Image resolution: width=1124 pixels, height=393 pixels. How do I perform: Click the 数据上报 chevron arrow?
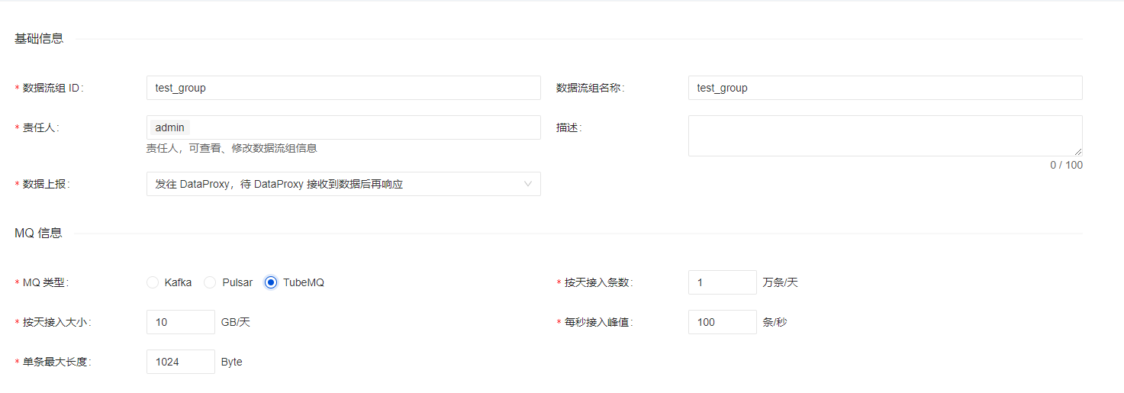(x=528, y=184)
